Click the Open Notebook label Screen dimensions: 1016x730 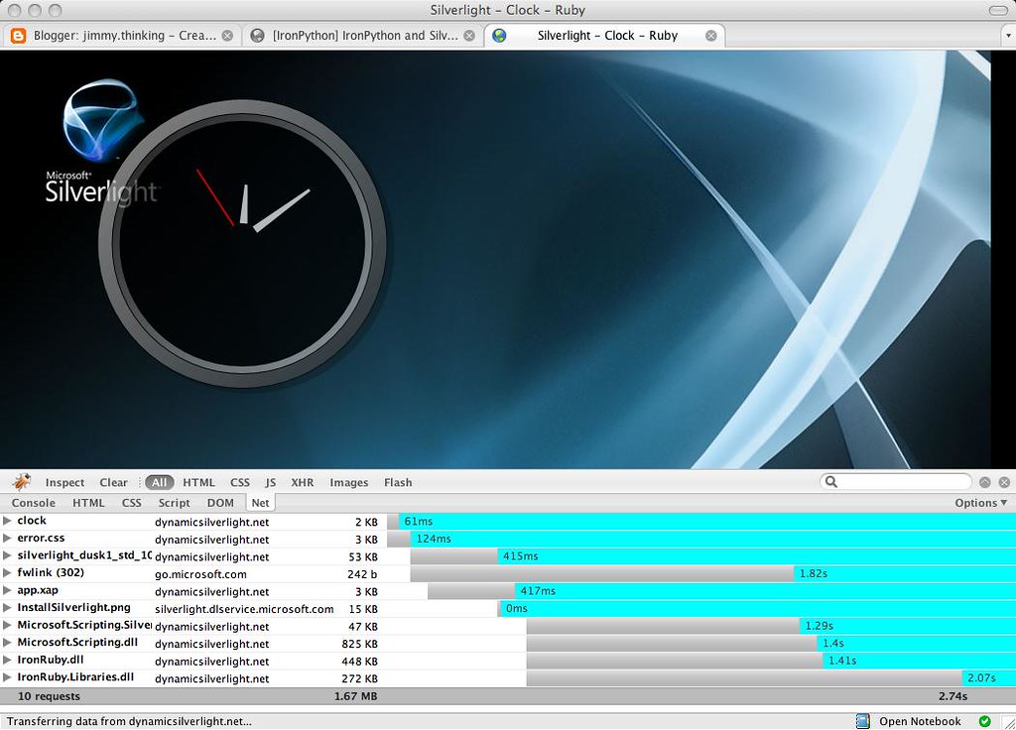920,721
